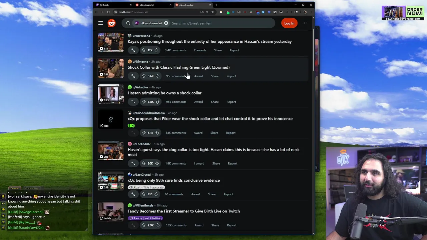Upvote the Fandy Gives Birth post

coord(143,225)
